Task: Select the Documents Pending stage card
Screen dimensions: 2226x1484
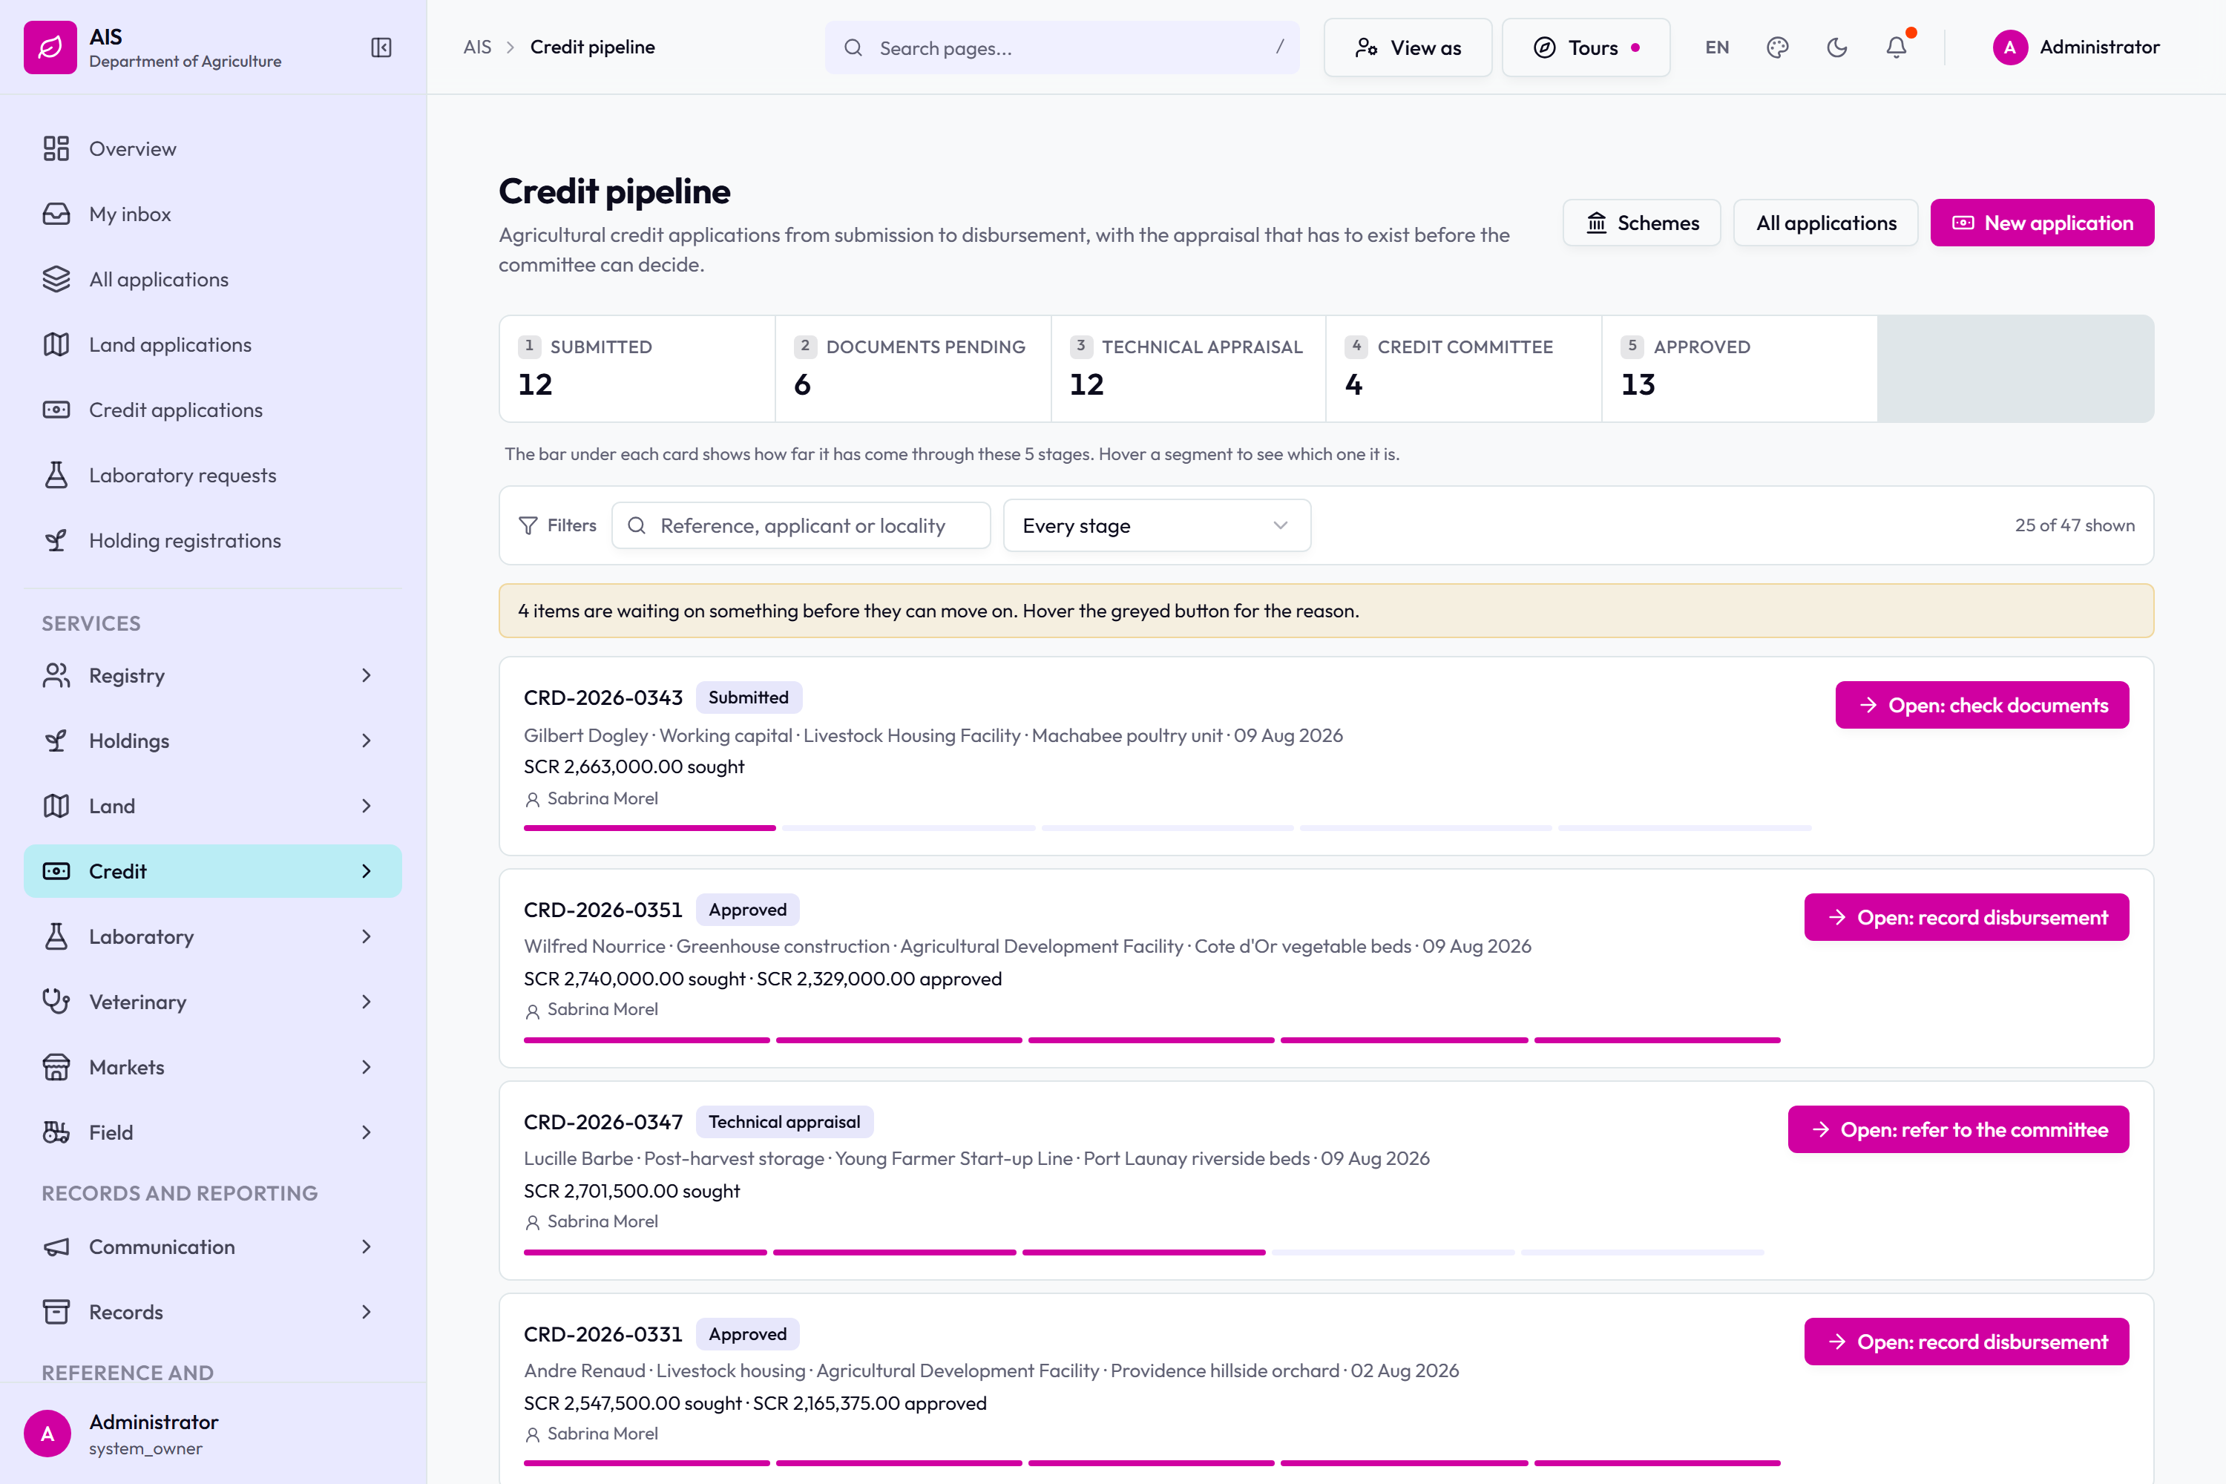Action: [913, 368]
